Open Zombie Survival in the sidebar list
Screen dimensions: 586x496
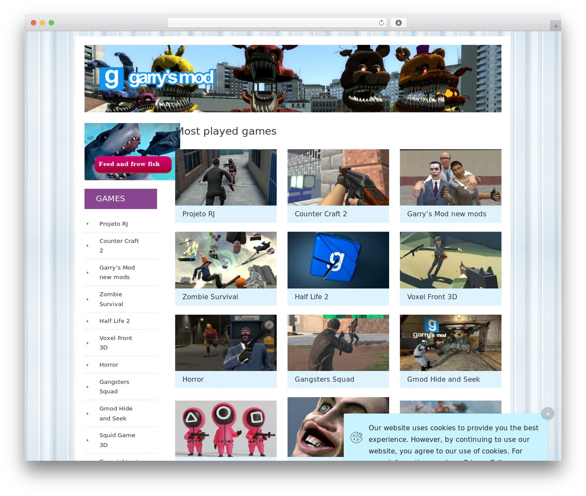111,299
